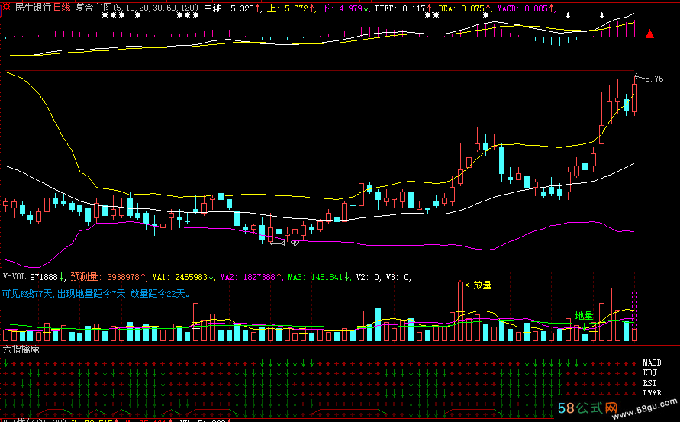Open the 复合主图 indicator parameters label
Viewport: 680px width, 422px height.
coord(137,8)
